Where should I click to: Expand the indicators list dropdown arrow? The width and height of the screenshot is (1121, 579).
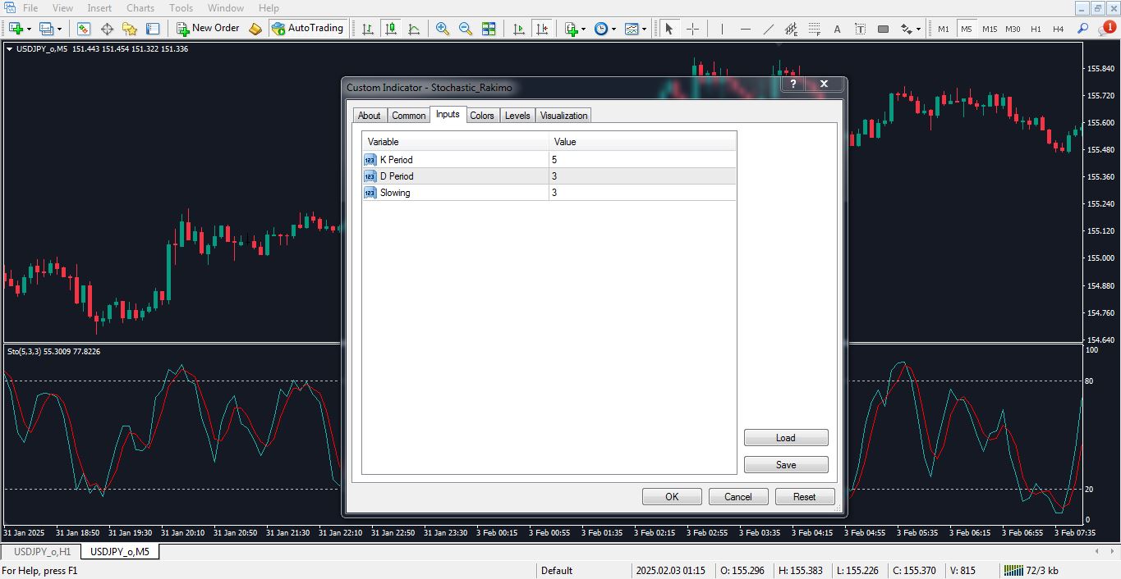(584, 29)
